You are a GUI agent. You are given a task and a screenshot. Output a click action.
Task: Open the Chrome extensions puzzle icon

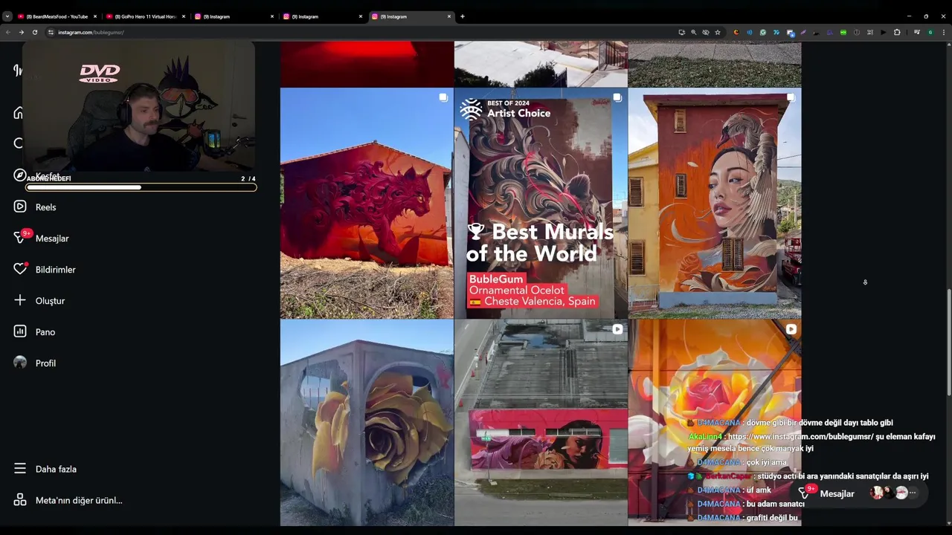897,32
